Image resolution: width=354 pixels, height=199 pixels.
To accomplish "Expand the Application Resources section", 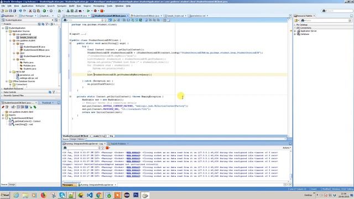I will (x=2, y=88).
